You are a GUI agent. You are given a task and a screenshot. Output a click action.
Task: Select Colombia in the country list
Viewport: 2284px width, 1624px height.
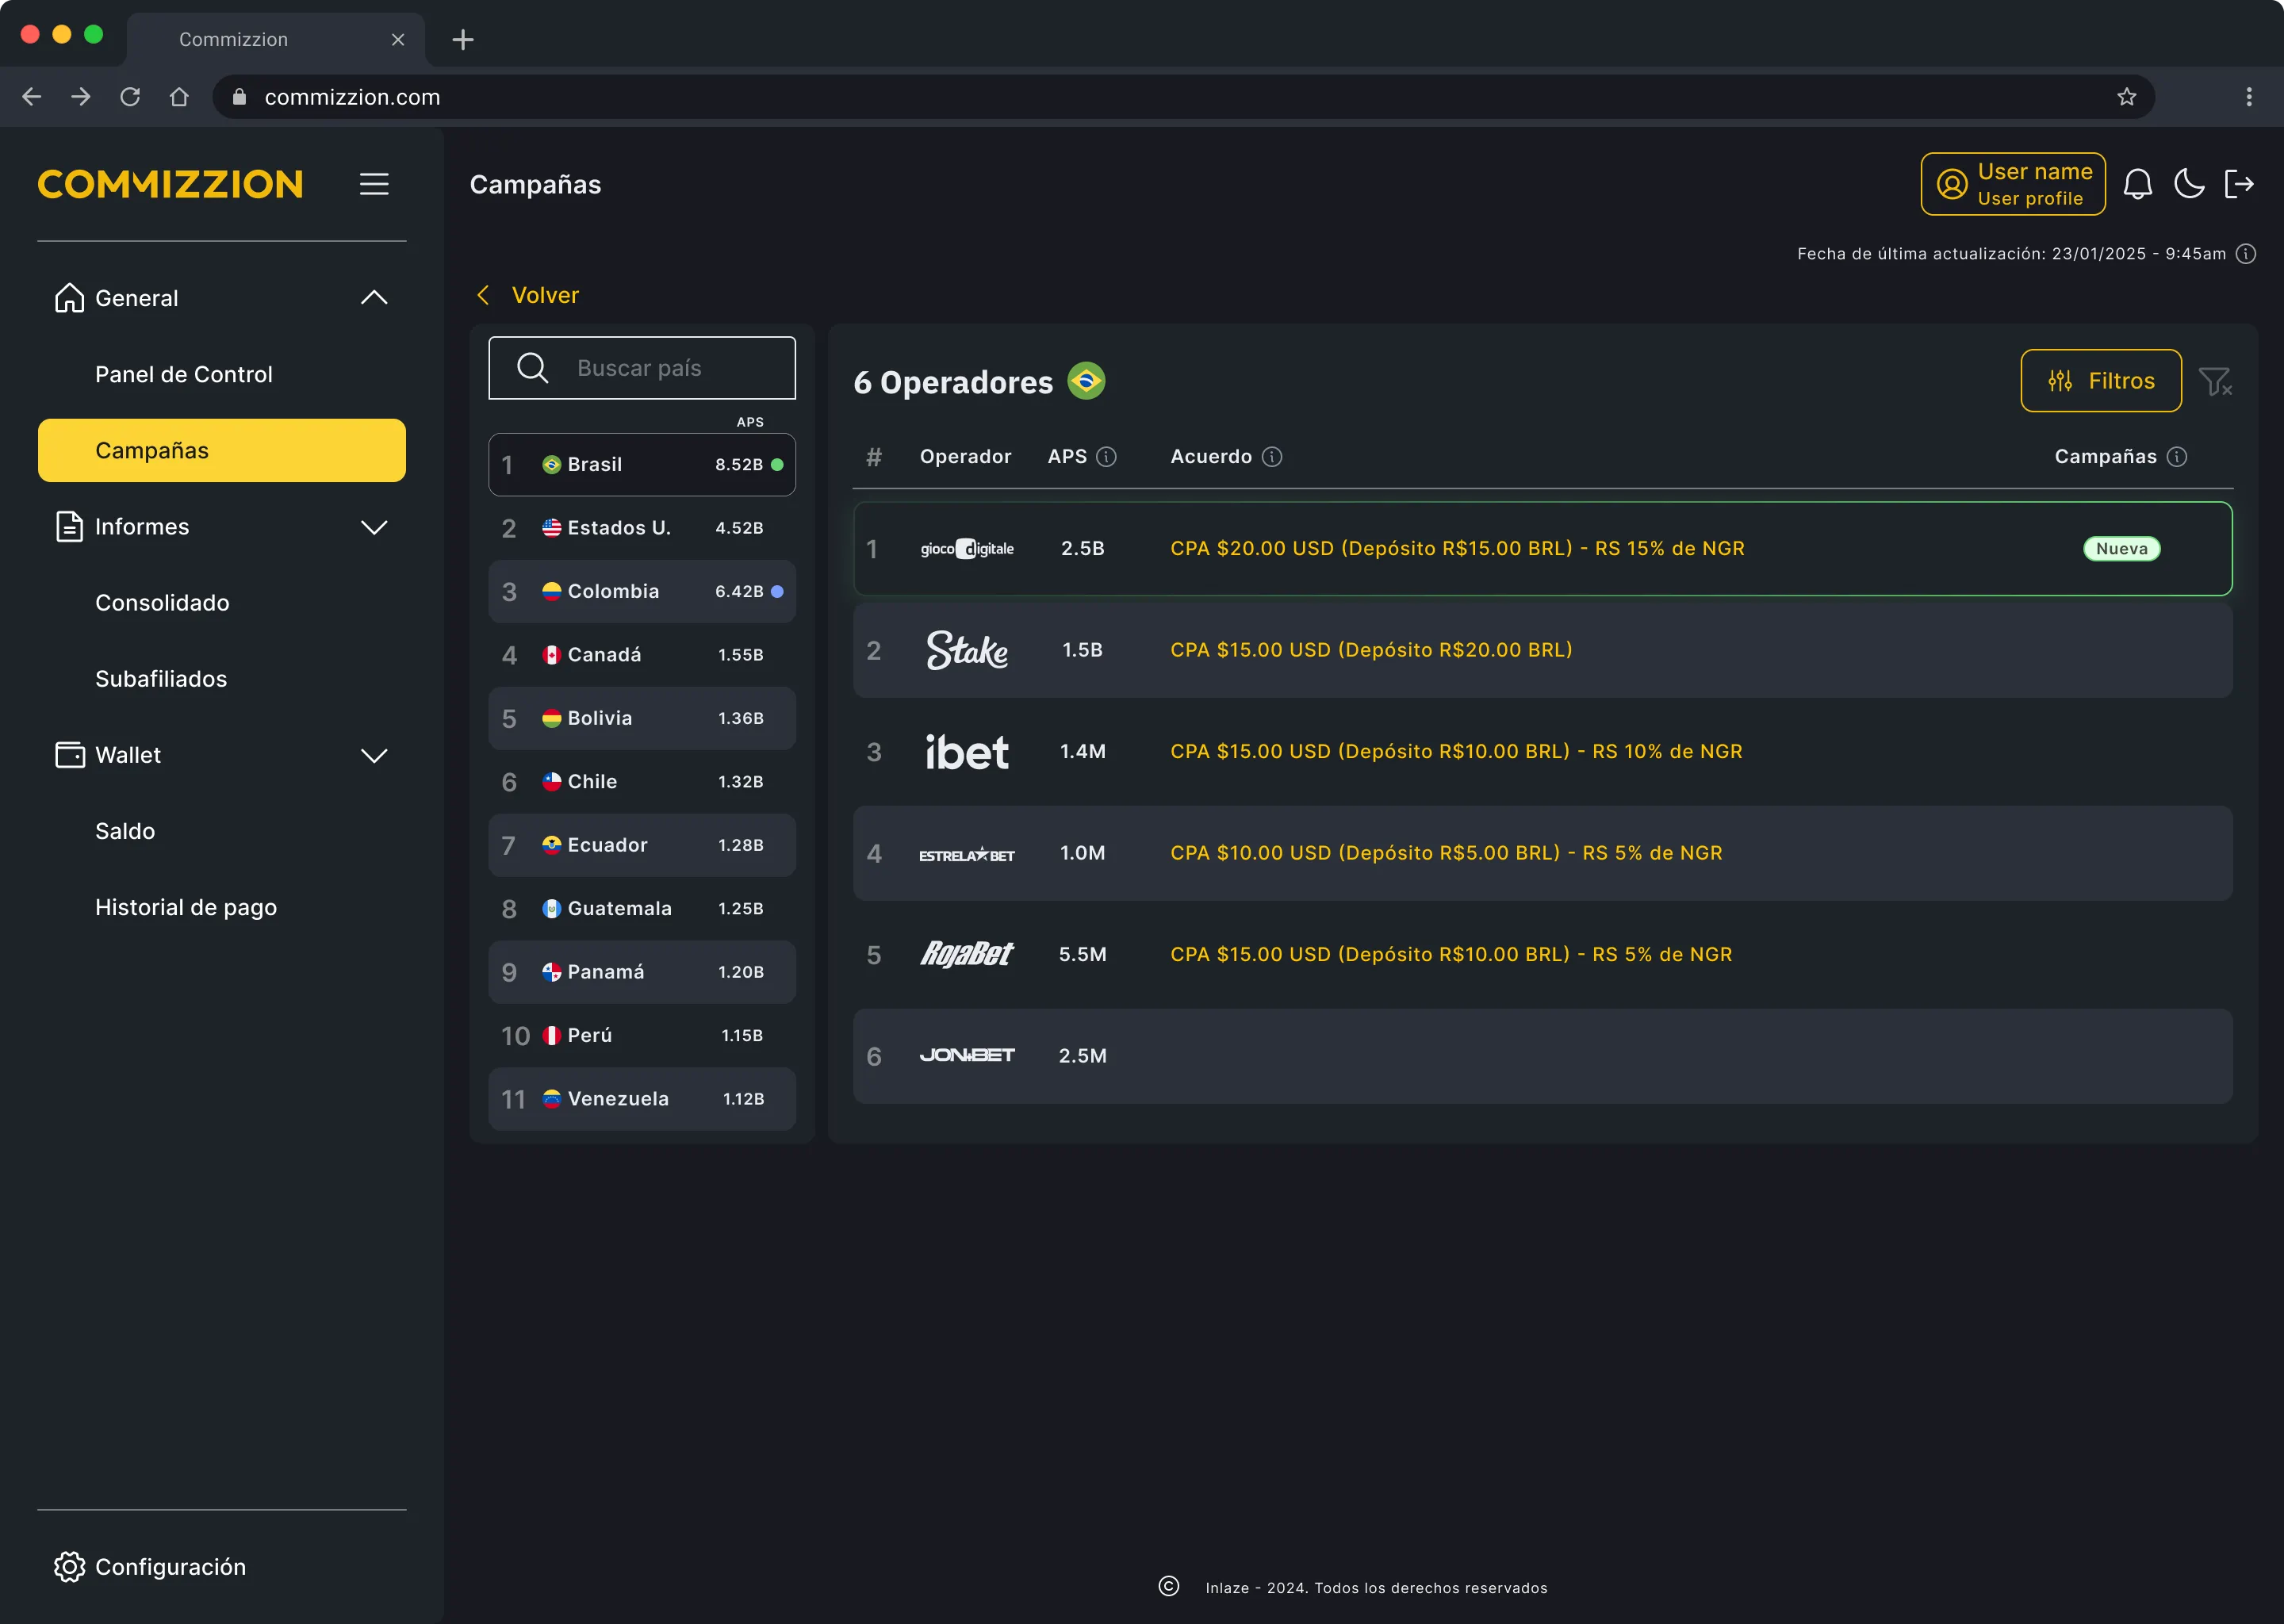tap(642, 592)
